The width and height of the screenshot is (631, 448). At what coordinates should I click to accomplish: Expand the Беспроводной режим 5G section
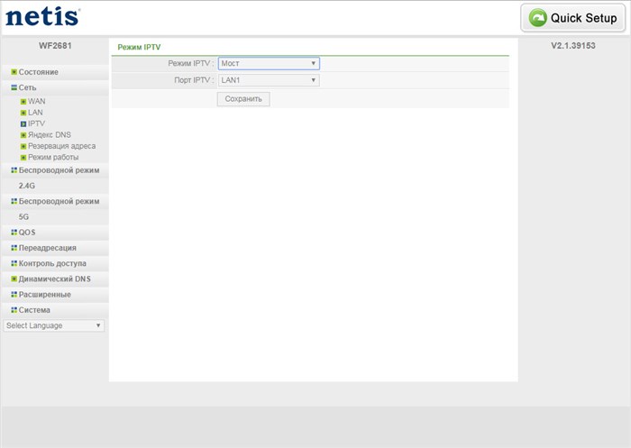pos(55,208)
